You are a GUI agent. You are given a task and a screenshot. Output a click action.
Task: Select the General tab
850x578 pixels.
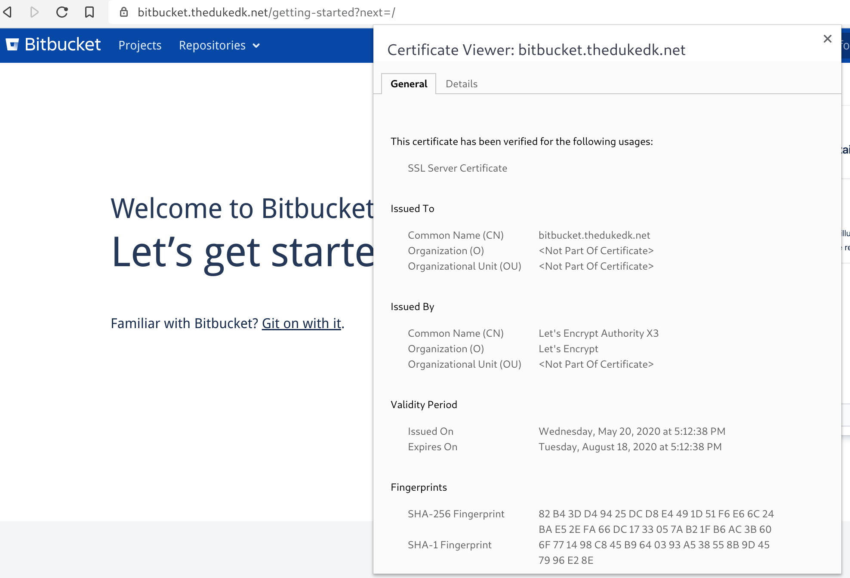pos(409,84)
